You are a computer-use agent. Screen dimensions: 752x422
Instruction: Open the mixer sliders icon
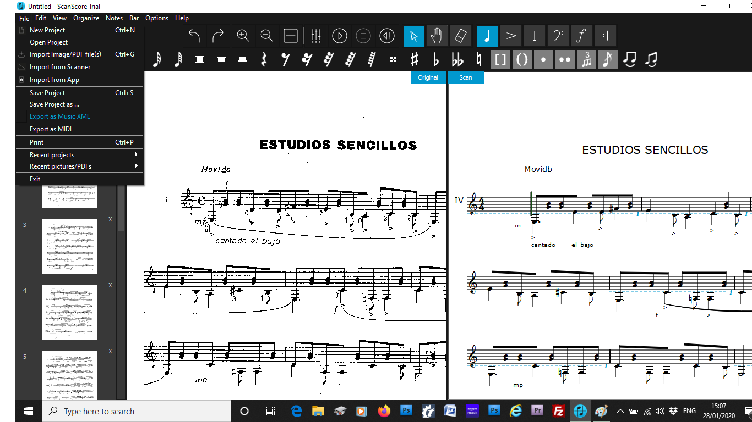(x=316, y=36)
